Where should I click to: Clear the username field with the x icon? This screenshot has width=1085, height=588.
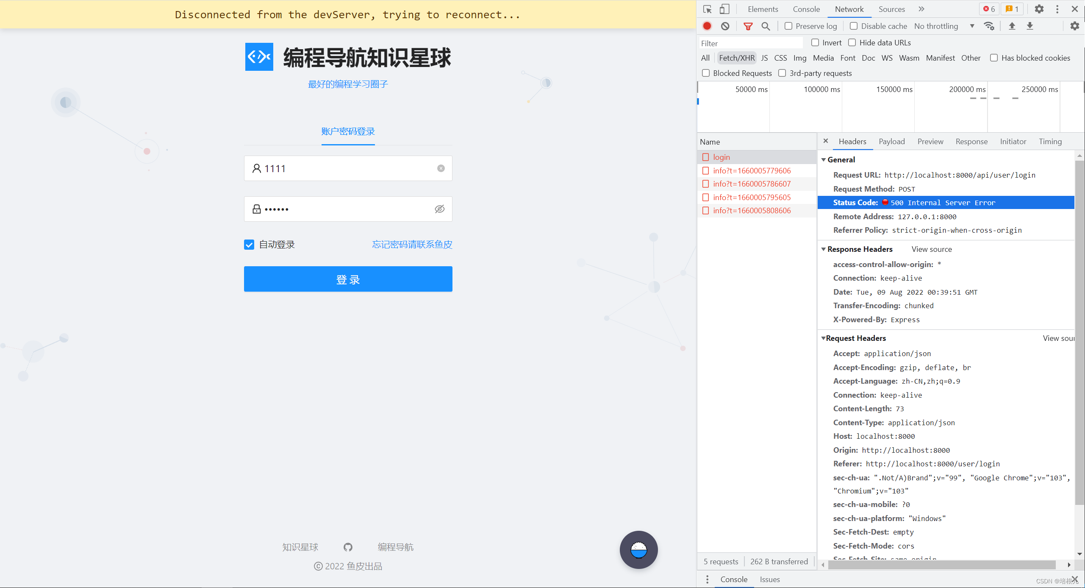coord(441,168)
